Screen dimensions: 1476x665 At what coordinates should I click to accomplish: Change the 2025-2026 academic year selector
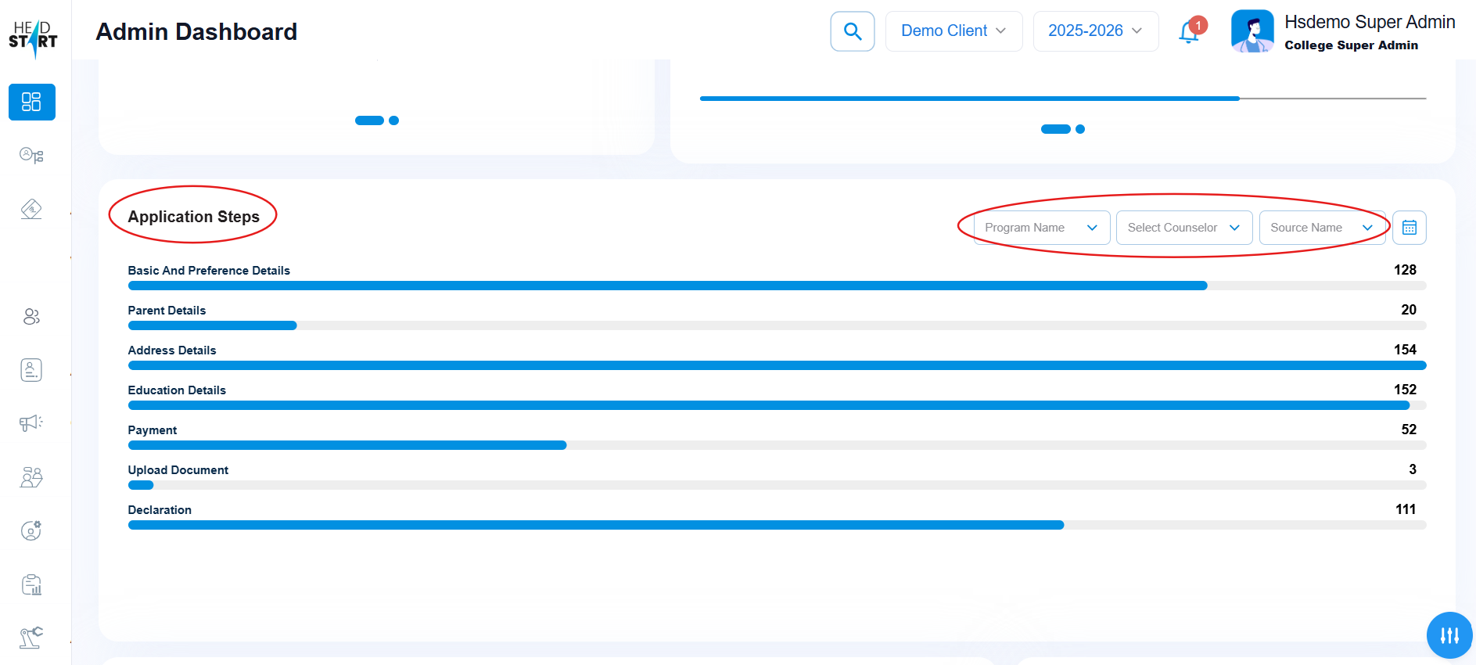[x=1095, y=31]
